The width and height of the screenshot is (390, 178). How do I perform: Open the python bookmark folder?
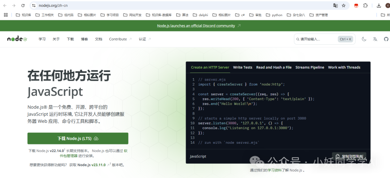pyautogui.click(x=274, y=15)
